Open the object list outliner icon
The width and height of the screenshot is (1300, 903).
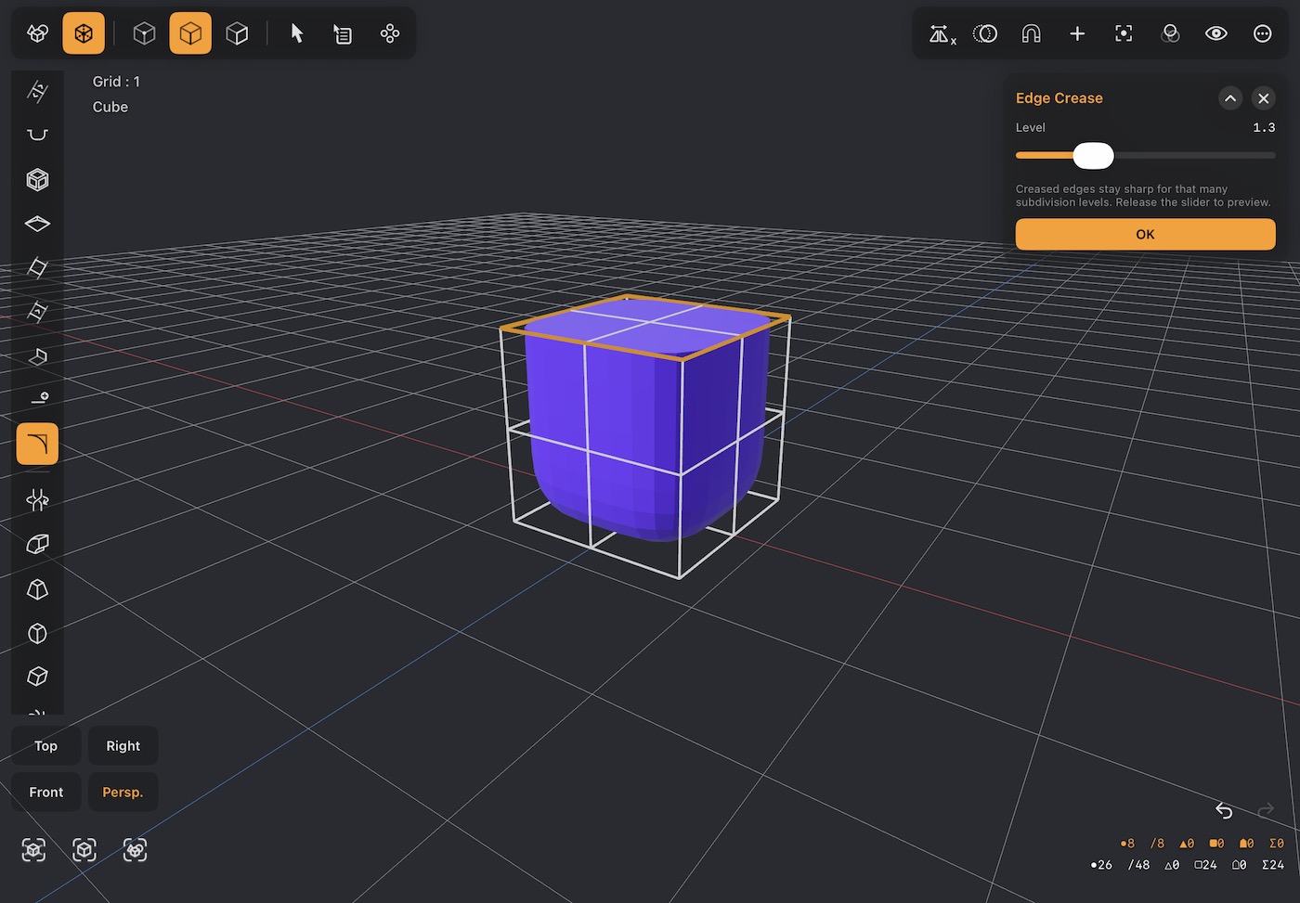pos(343,34)
